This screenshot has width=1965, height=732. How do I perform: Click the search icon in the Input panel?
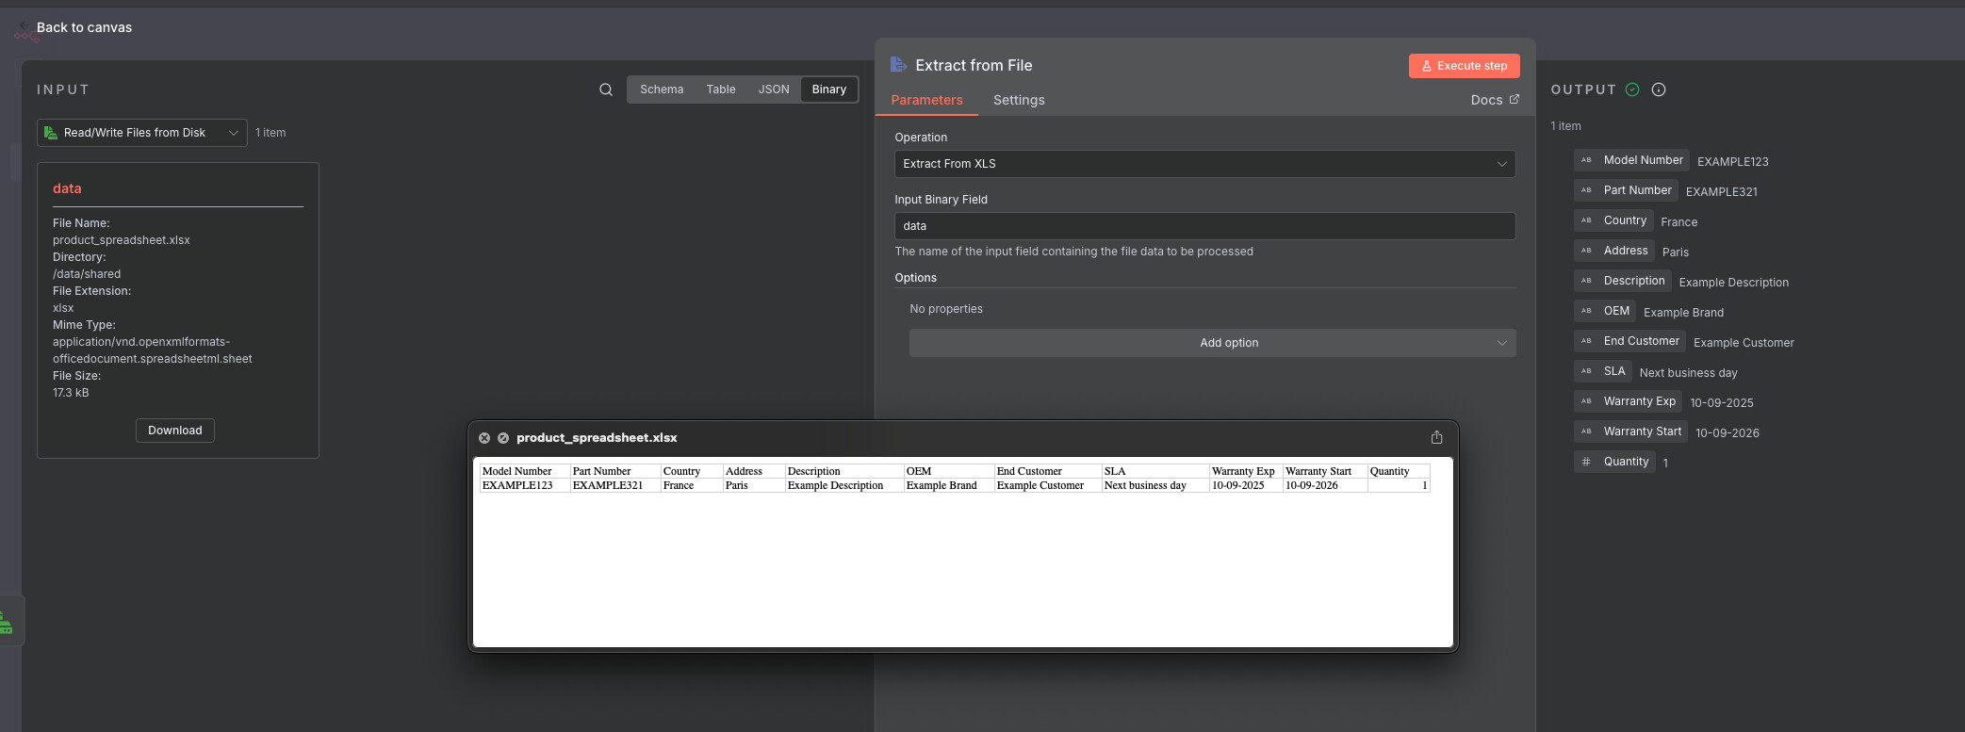606,89
